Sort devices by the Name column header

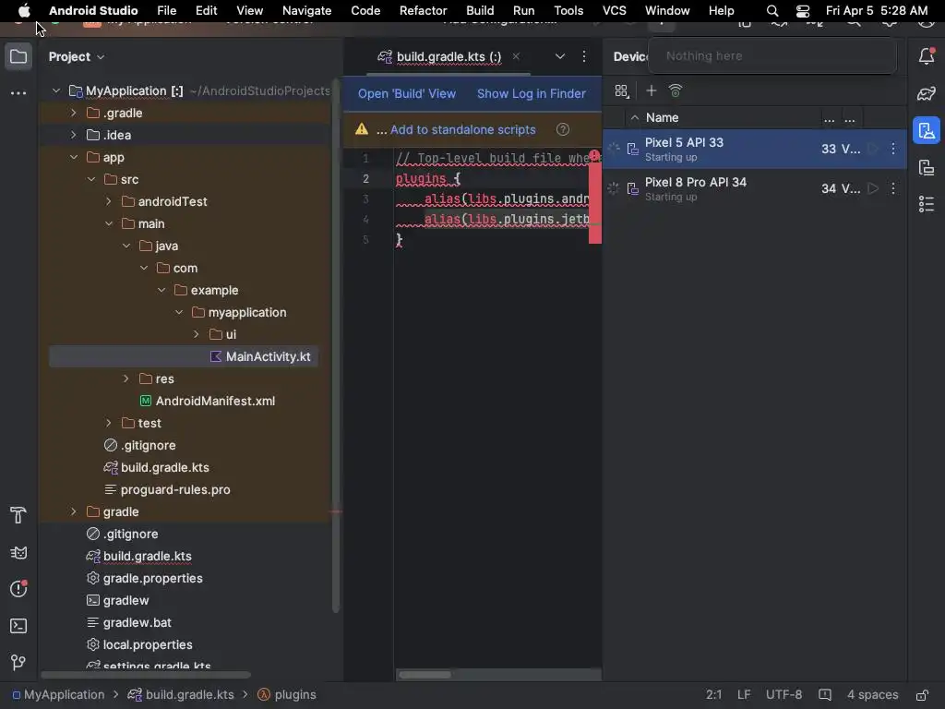662,118
